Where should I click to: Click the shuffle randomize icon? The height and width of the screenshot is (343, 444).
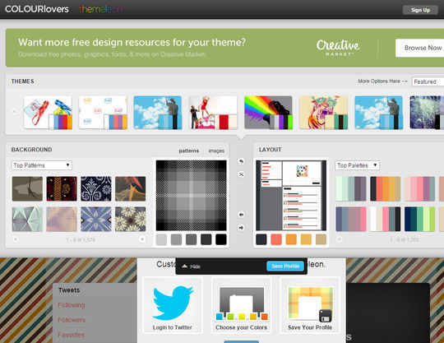click(x=241, y=174)
